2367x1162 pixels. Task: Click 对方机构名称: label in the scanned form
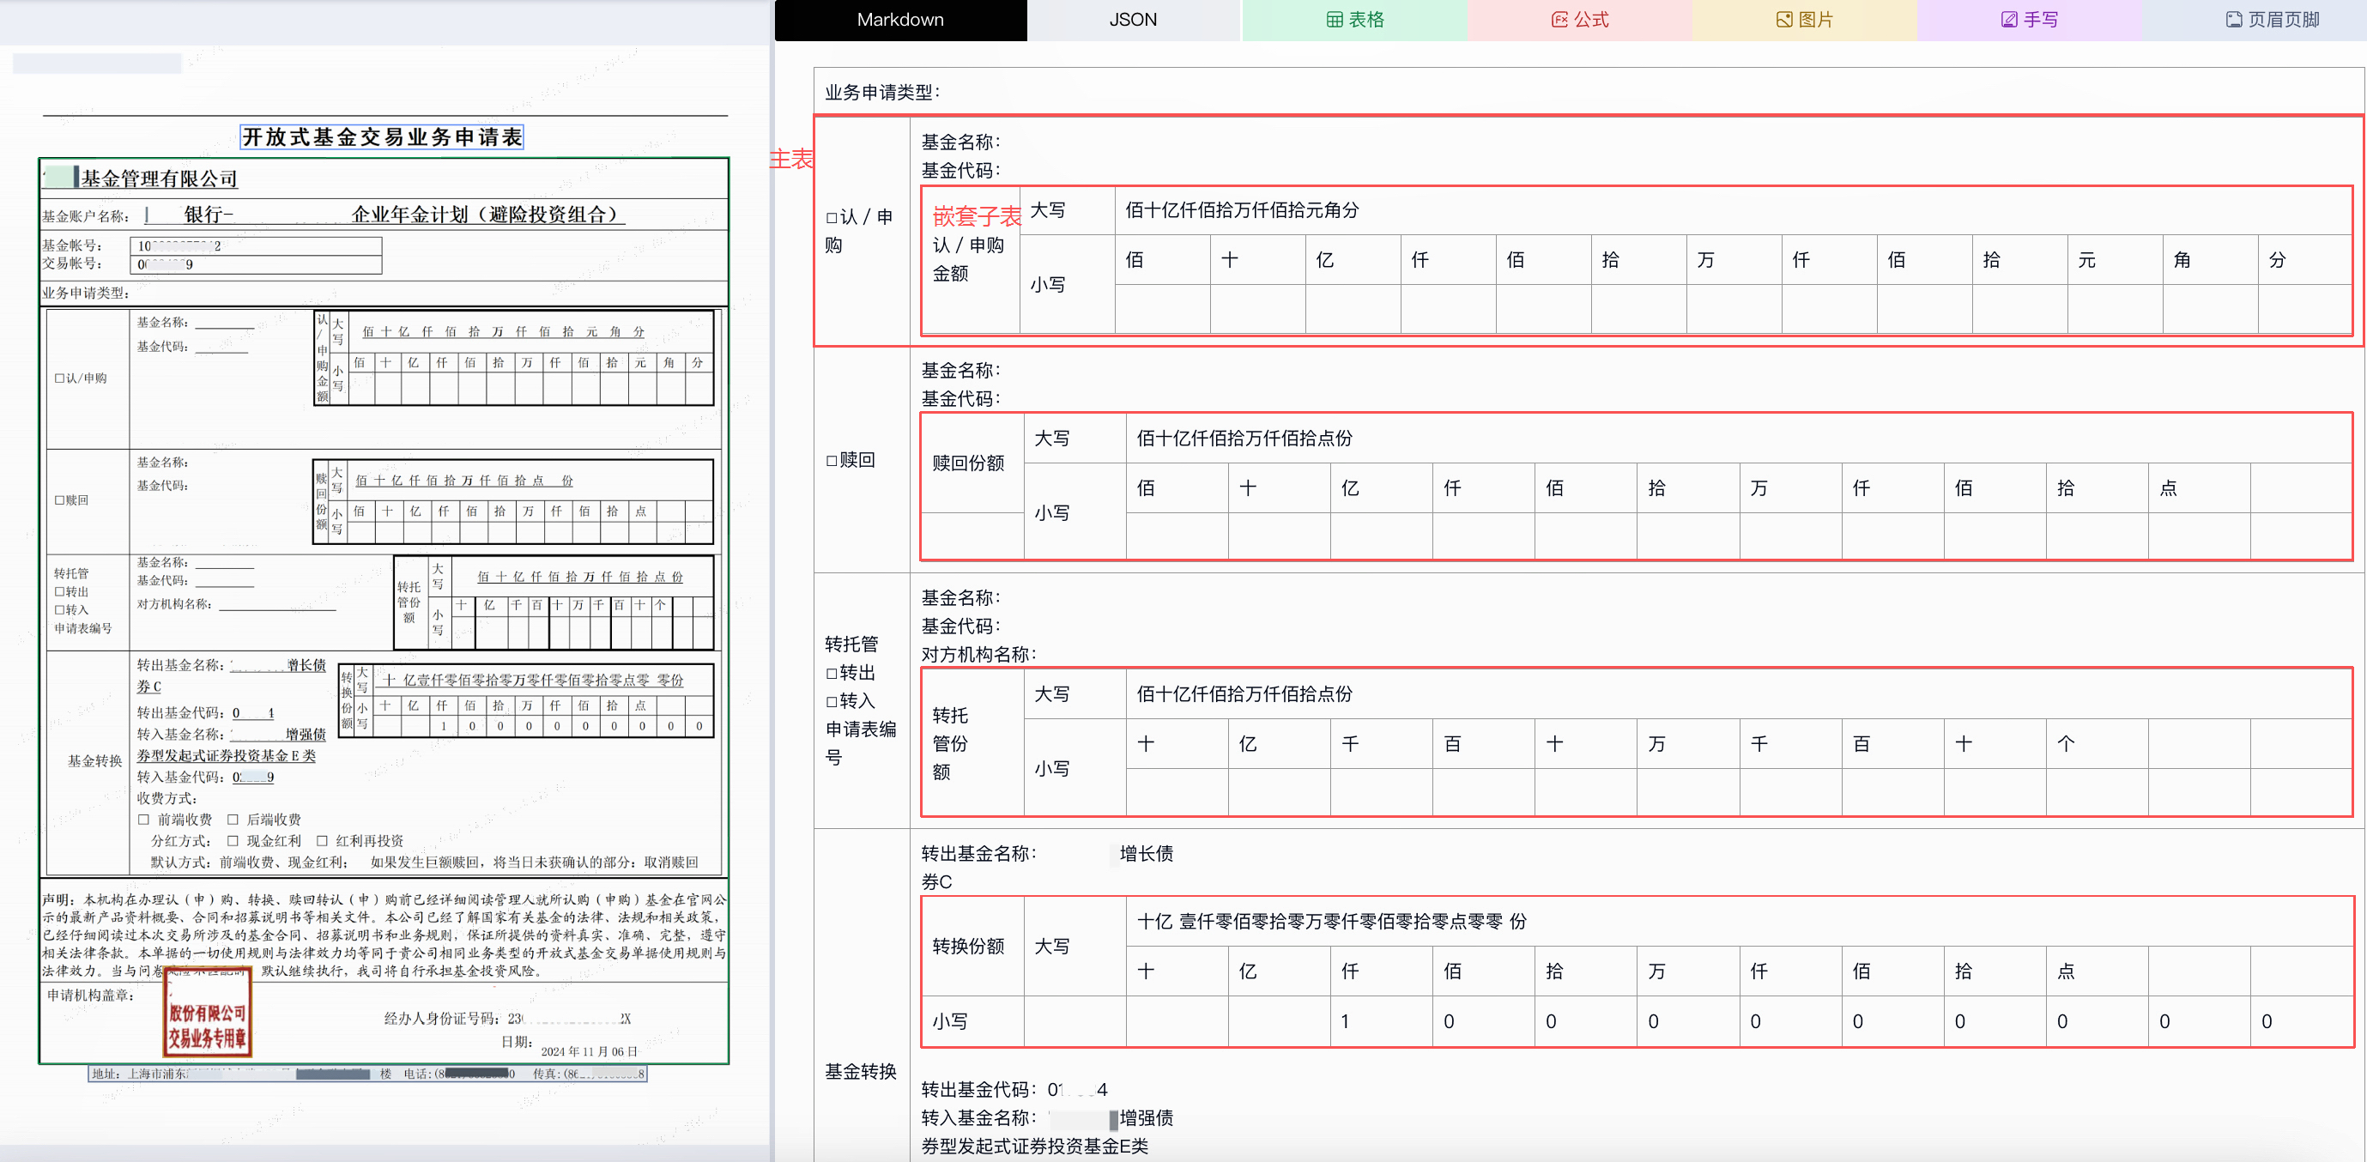[173, 604]
